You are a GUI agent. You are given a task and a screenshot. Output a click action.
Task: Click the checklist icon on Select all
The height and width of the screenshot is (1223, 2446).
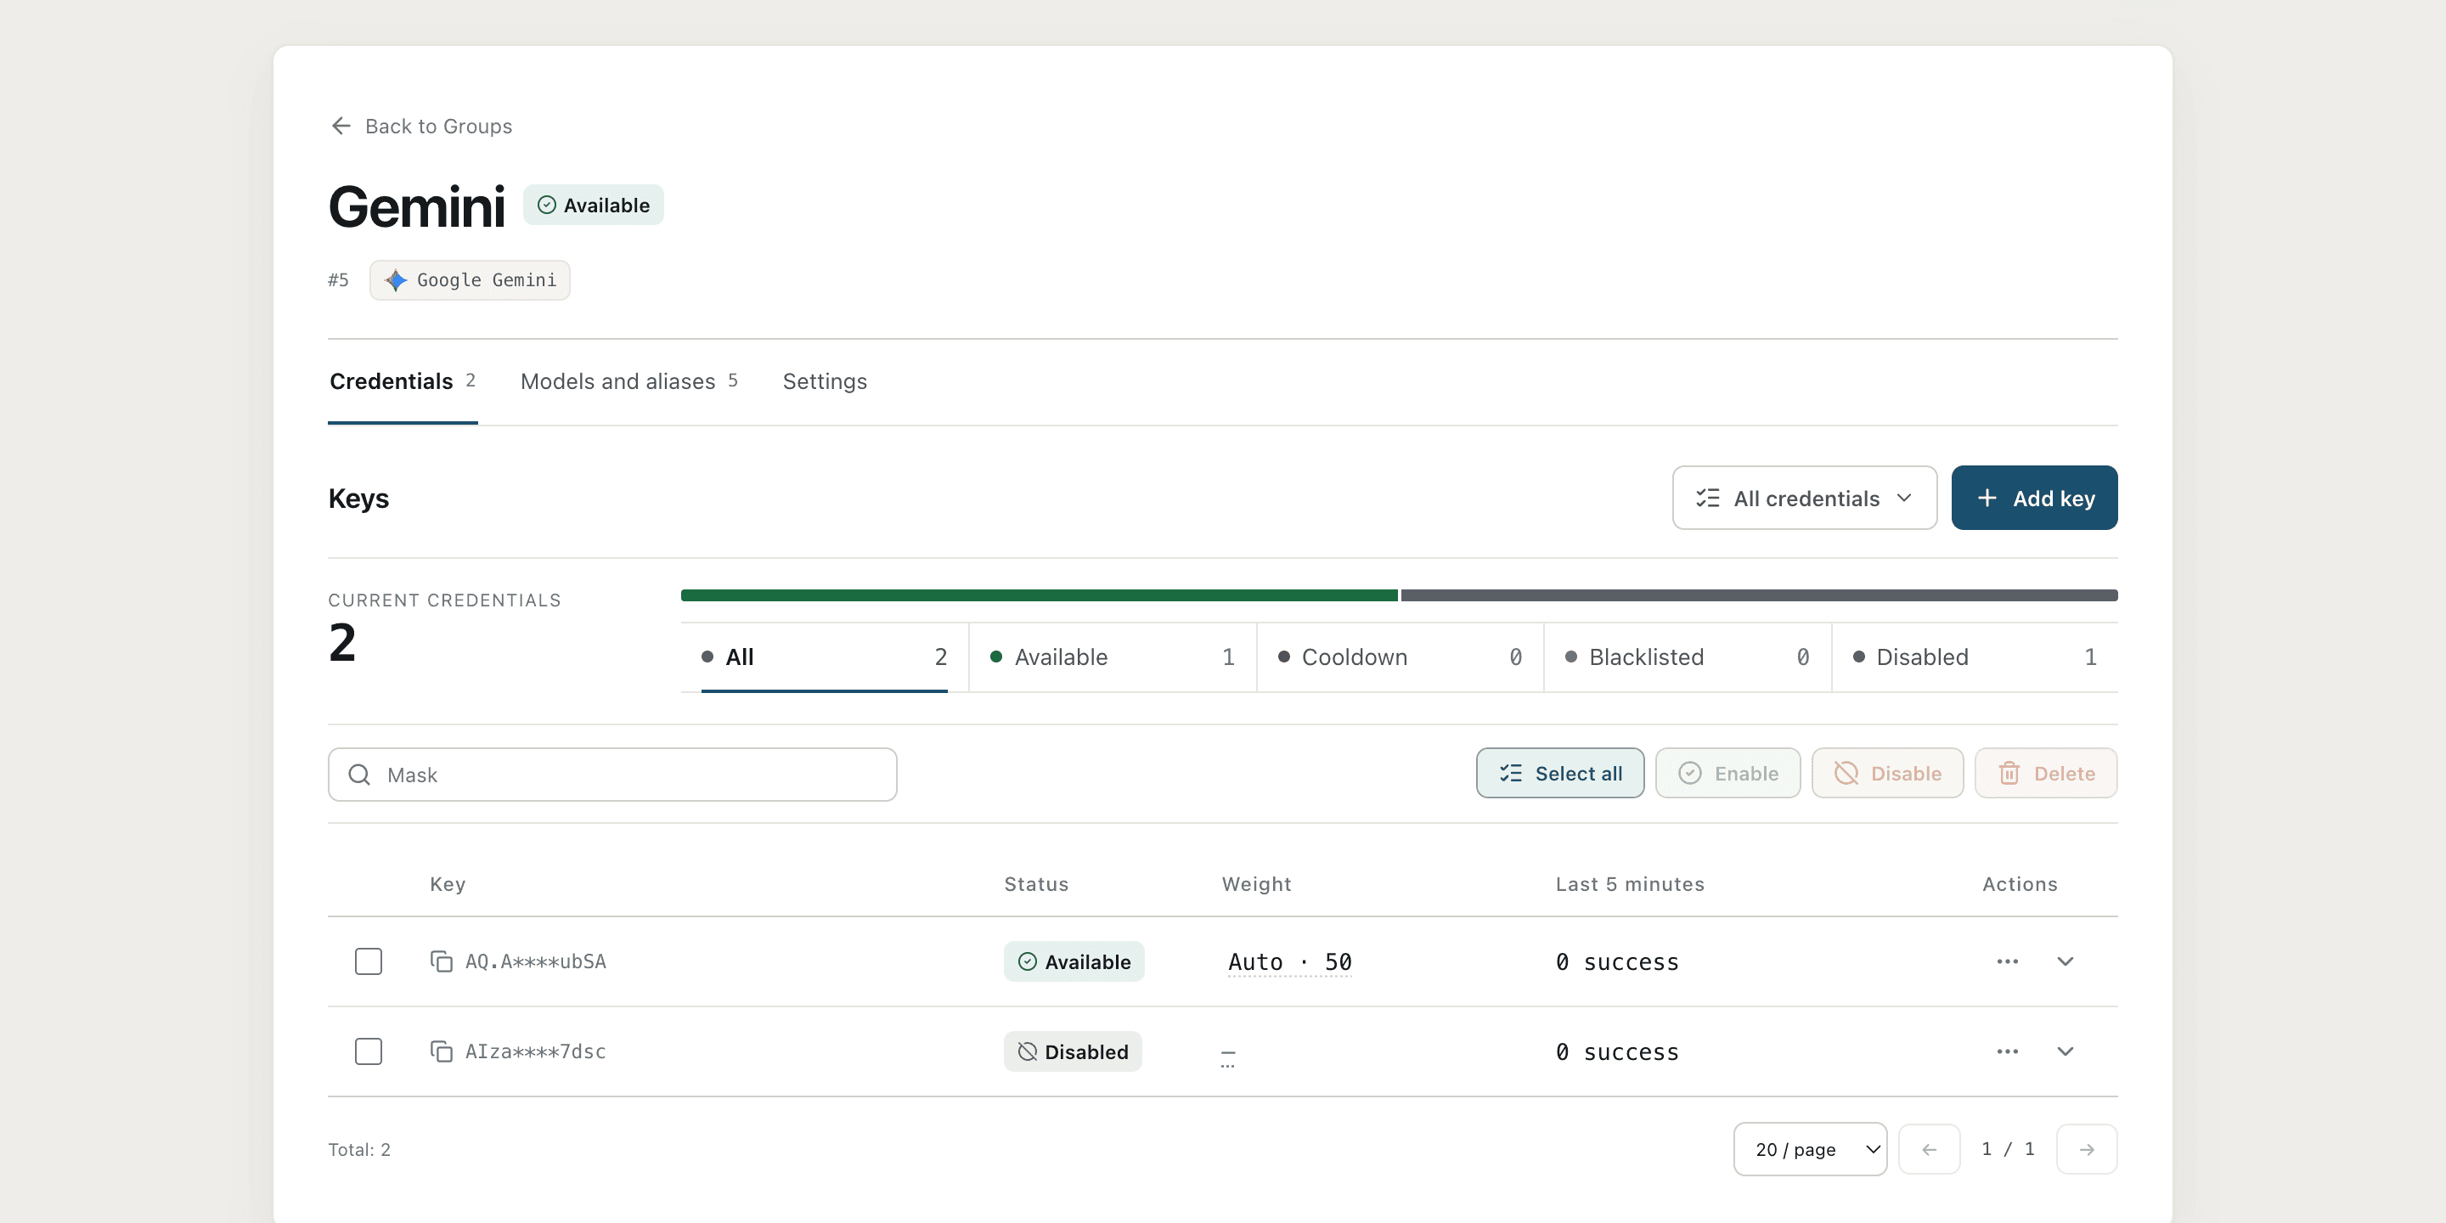point(1511,773)
